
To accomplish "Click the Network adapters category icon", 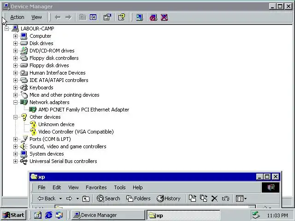I will tap(24, 102).
